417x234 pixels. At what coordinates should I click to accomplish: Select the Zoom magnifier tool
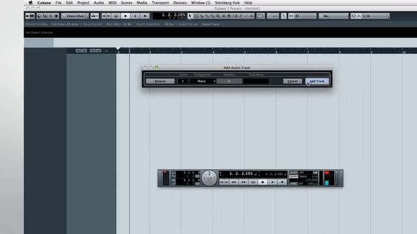coord(218,16)
